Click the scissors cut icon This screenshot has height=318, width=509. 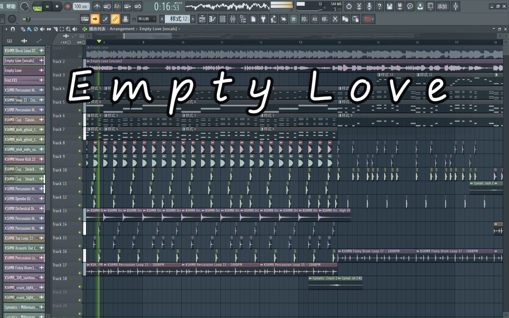click(335, 19)
